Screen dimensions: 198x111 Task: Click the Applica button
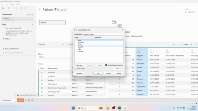click(x=119, y=73)
